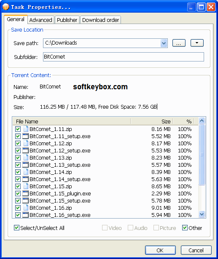
Task: Click the zip file icon for BitComet_1.11.zip
Action: (x=26, y=129)
